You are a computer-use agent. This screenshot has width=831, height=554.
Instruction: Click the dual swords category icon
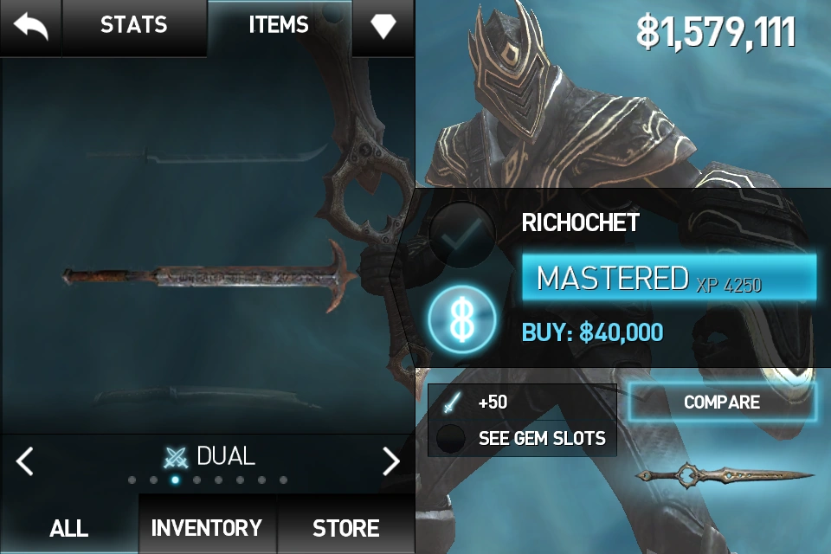click(176, 458)
